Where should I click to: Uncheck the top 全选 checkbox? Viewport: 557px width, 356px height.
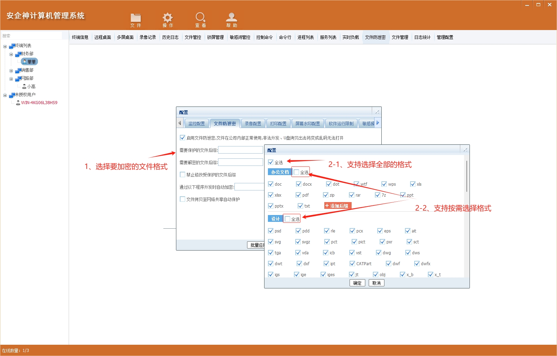(x=271, y=162)
